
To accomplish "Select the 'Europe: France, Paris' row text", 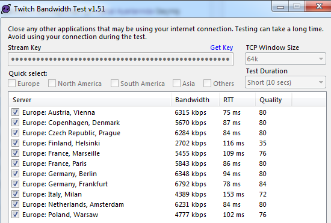I will coord(54,163).
